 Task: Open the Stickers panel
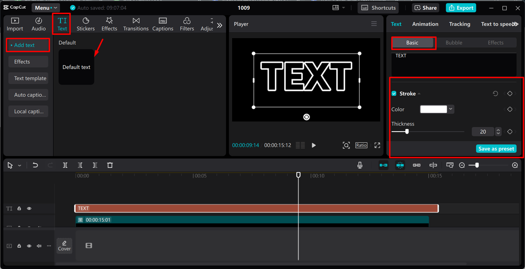click(x=86, y=24)
